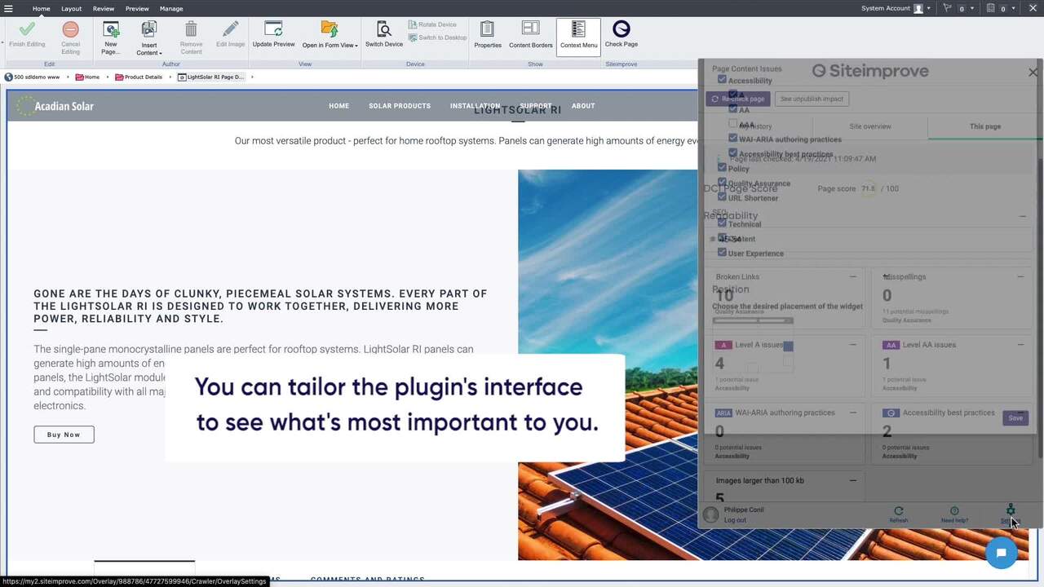1044x587 pixels.
Task: Open the blue chat bubble widget
Action: pyautogui.click(x=1001, y=553)
